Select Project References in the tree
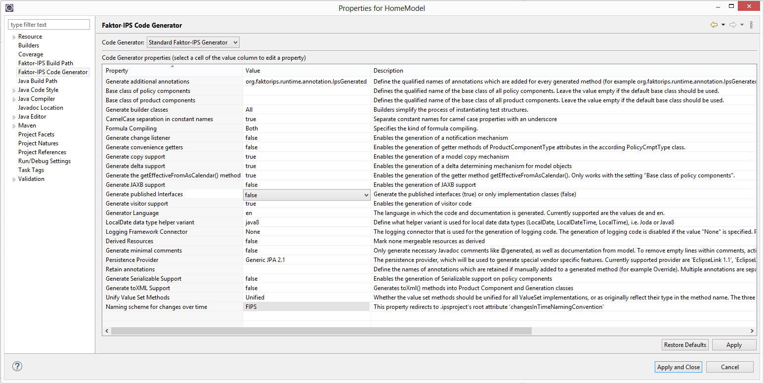 pos(42,152)
